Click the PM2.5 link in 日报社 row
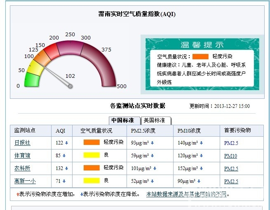The width and height of the screenshot is (270, 210). [x=231, y=143]
